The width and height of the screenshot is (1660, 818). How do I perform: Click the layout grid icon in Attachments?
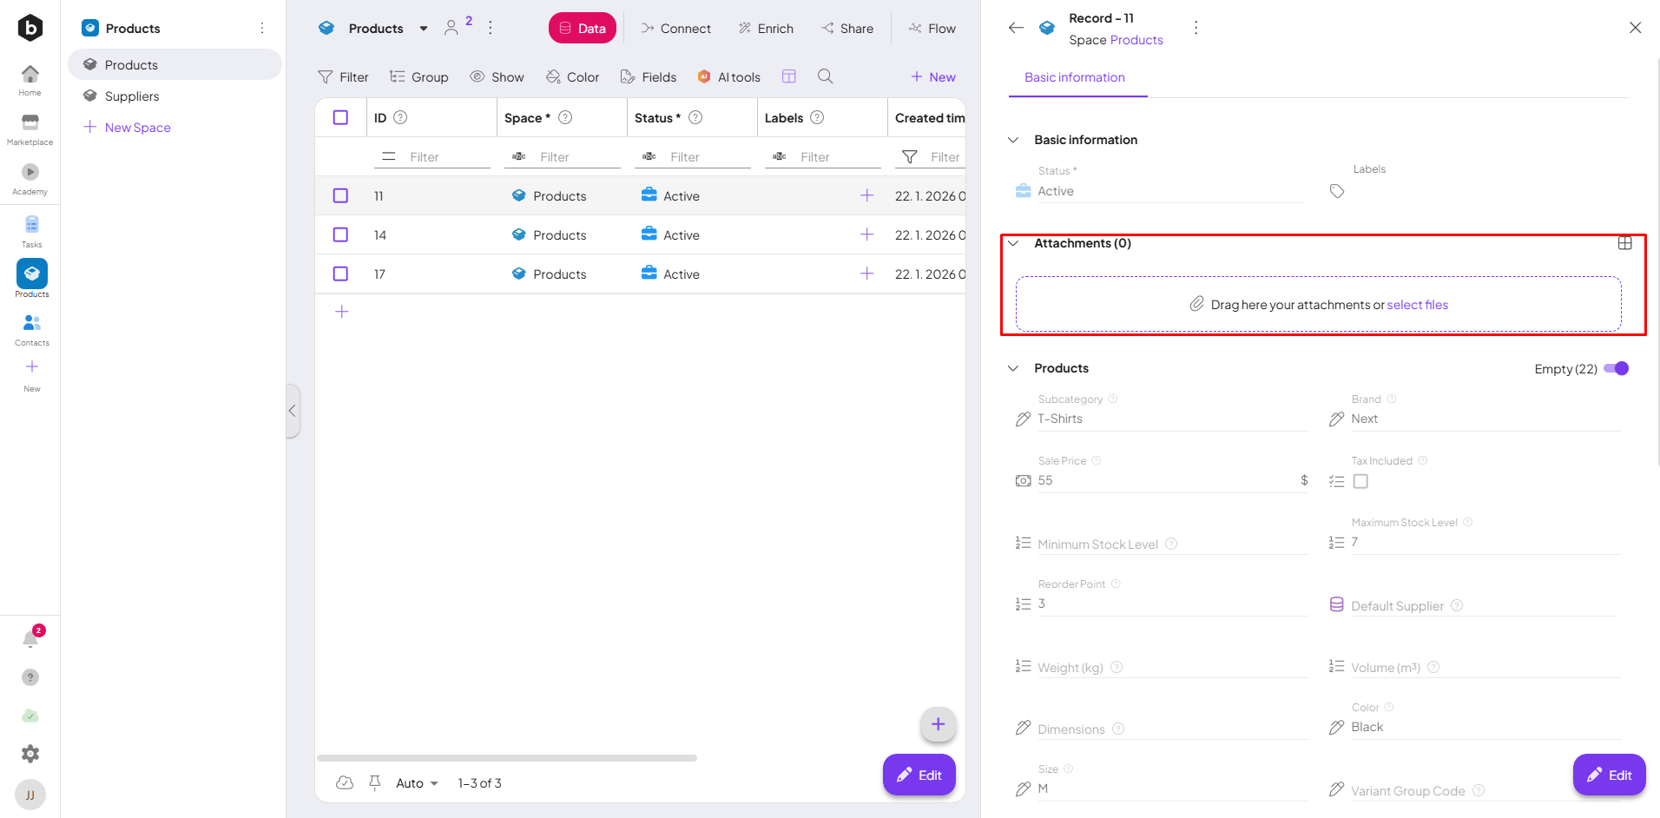[1624, 243]
